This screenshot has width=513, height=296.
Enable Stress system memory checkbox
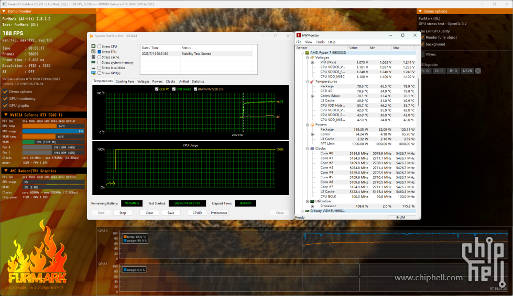tap(100, 62)
